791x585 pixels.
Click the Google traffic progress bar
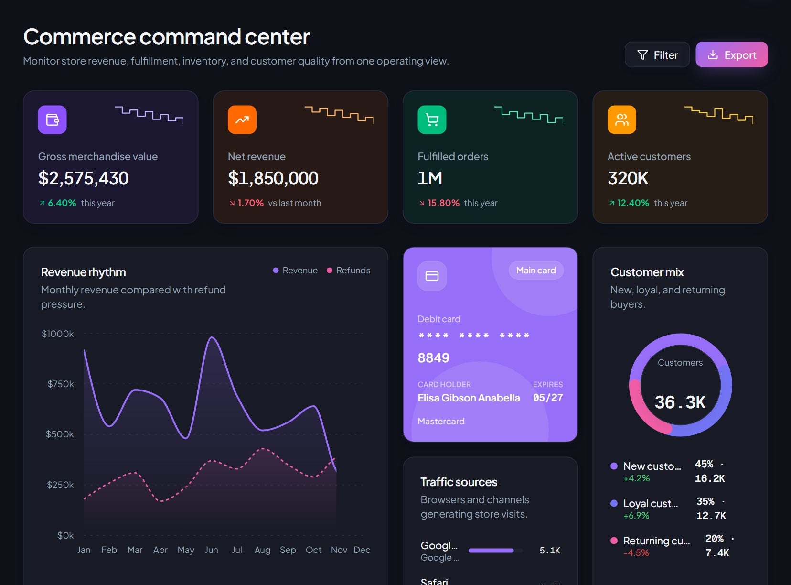coord(495,551)
